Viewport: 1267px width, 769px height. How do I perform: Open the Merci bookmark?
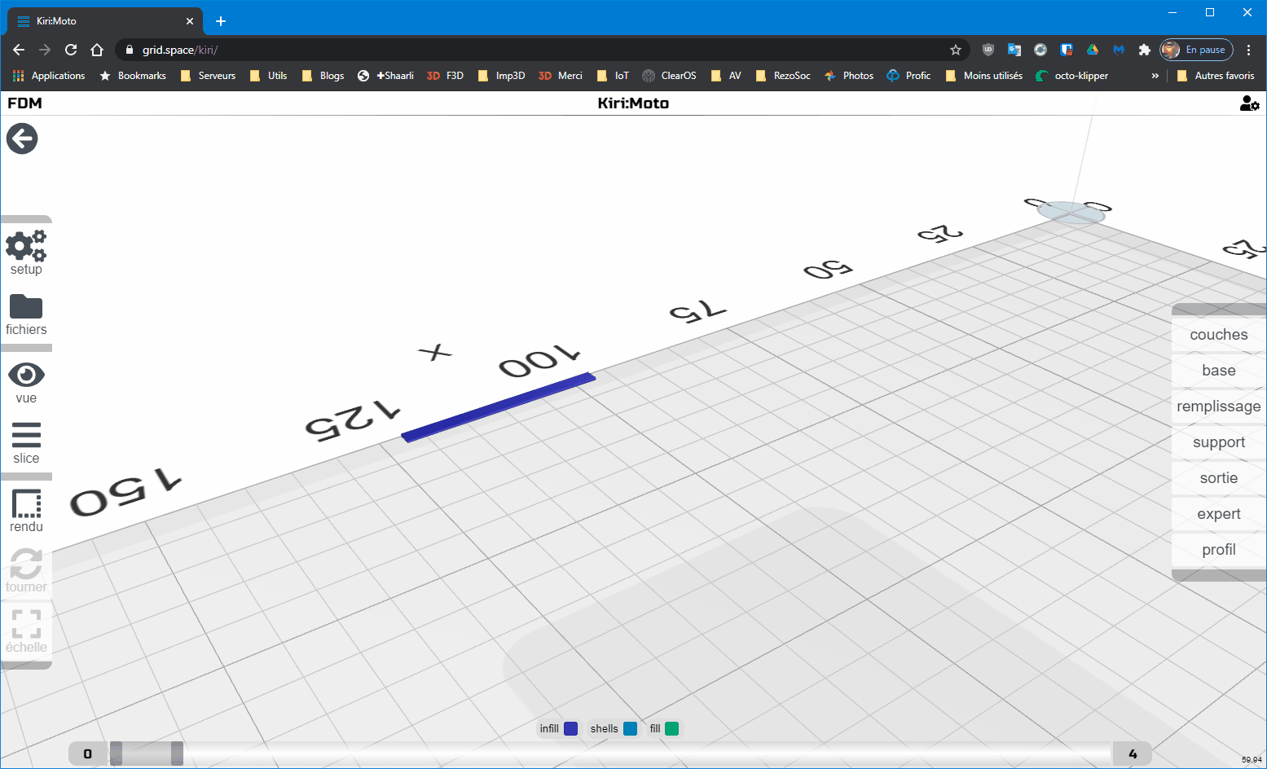561,76
